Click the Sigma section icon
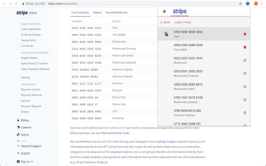266x166 pixels. coord(18,134)
